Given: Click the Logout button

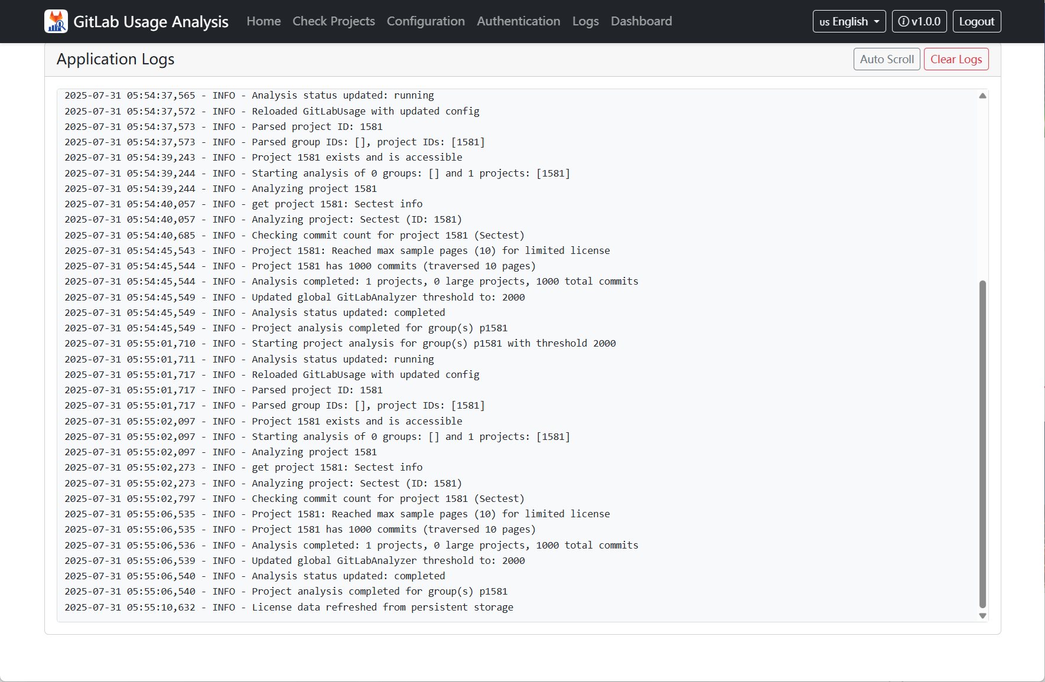Looking at the screenshot, I should [x=976, y=21].
